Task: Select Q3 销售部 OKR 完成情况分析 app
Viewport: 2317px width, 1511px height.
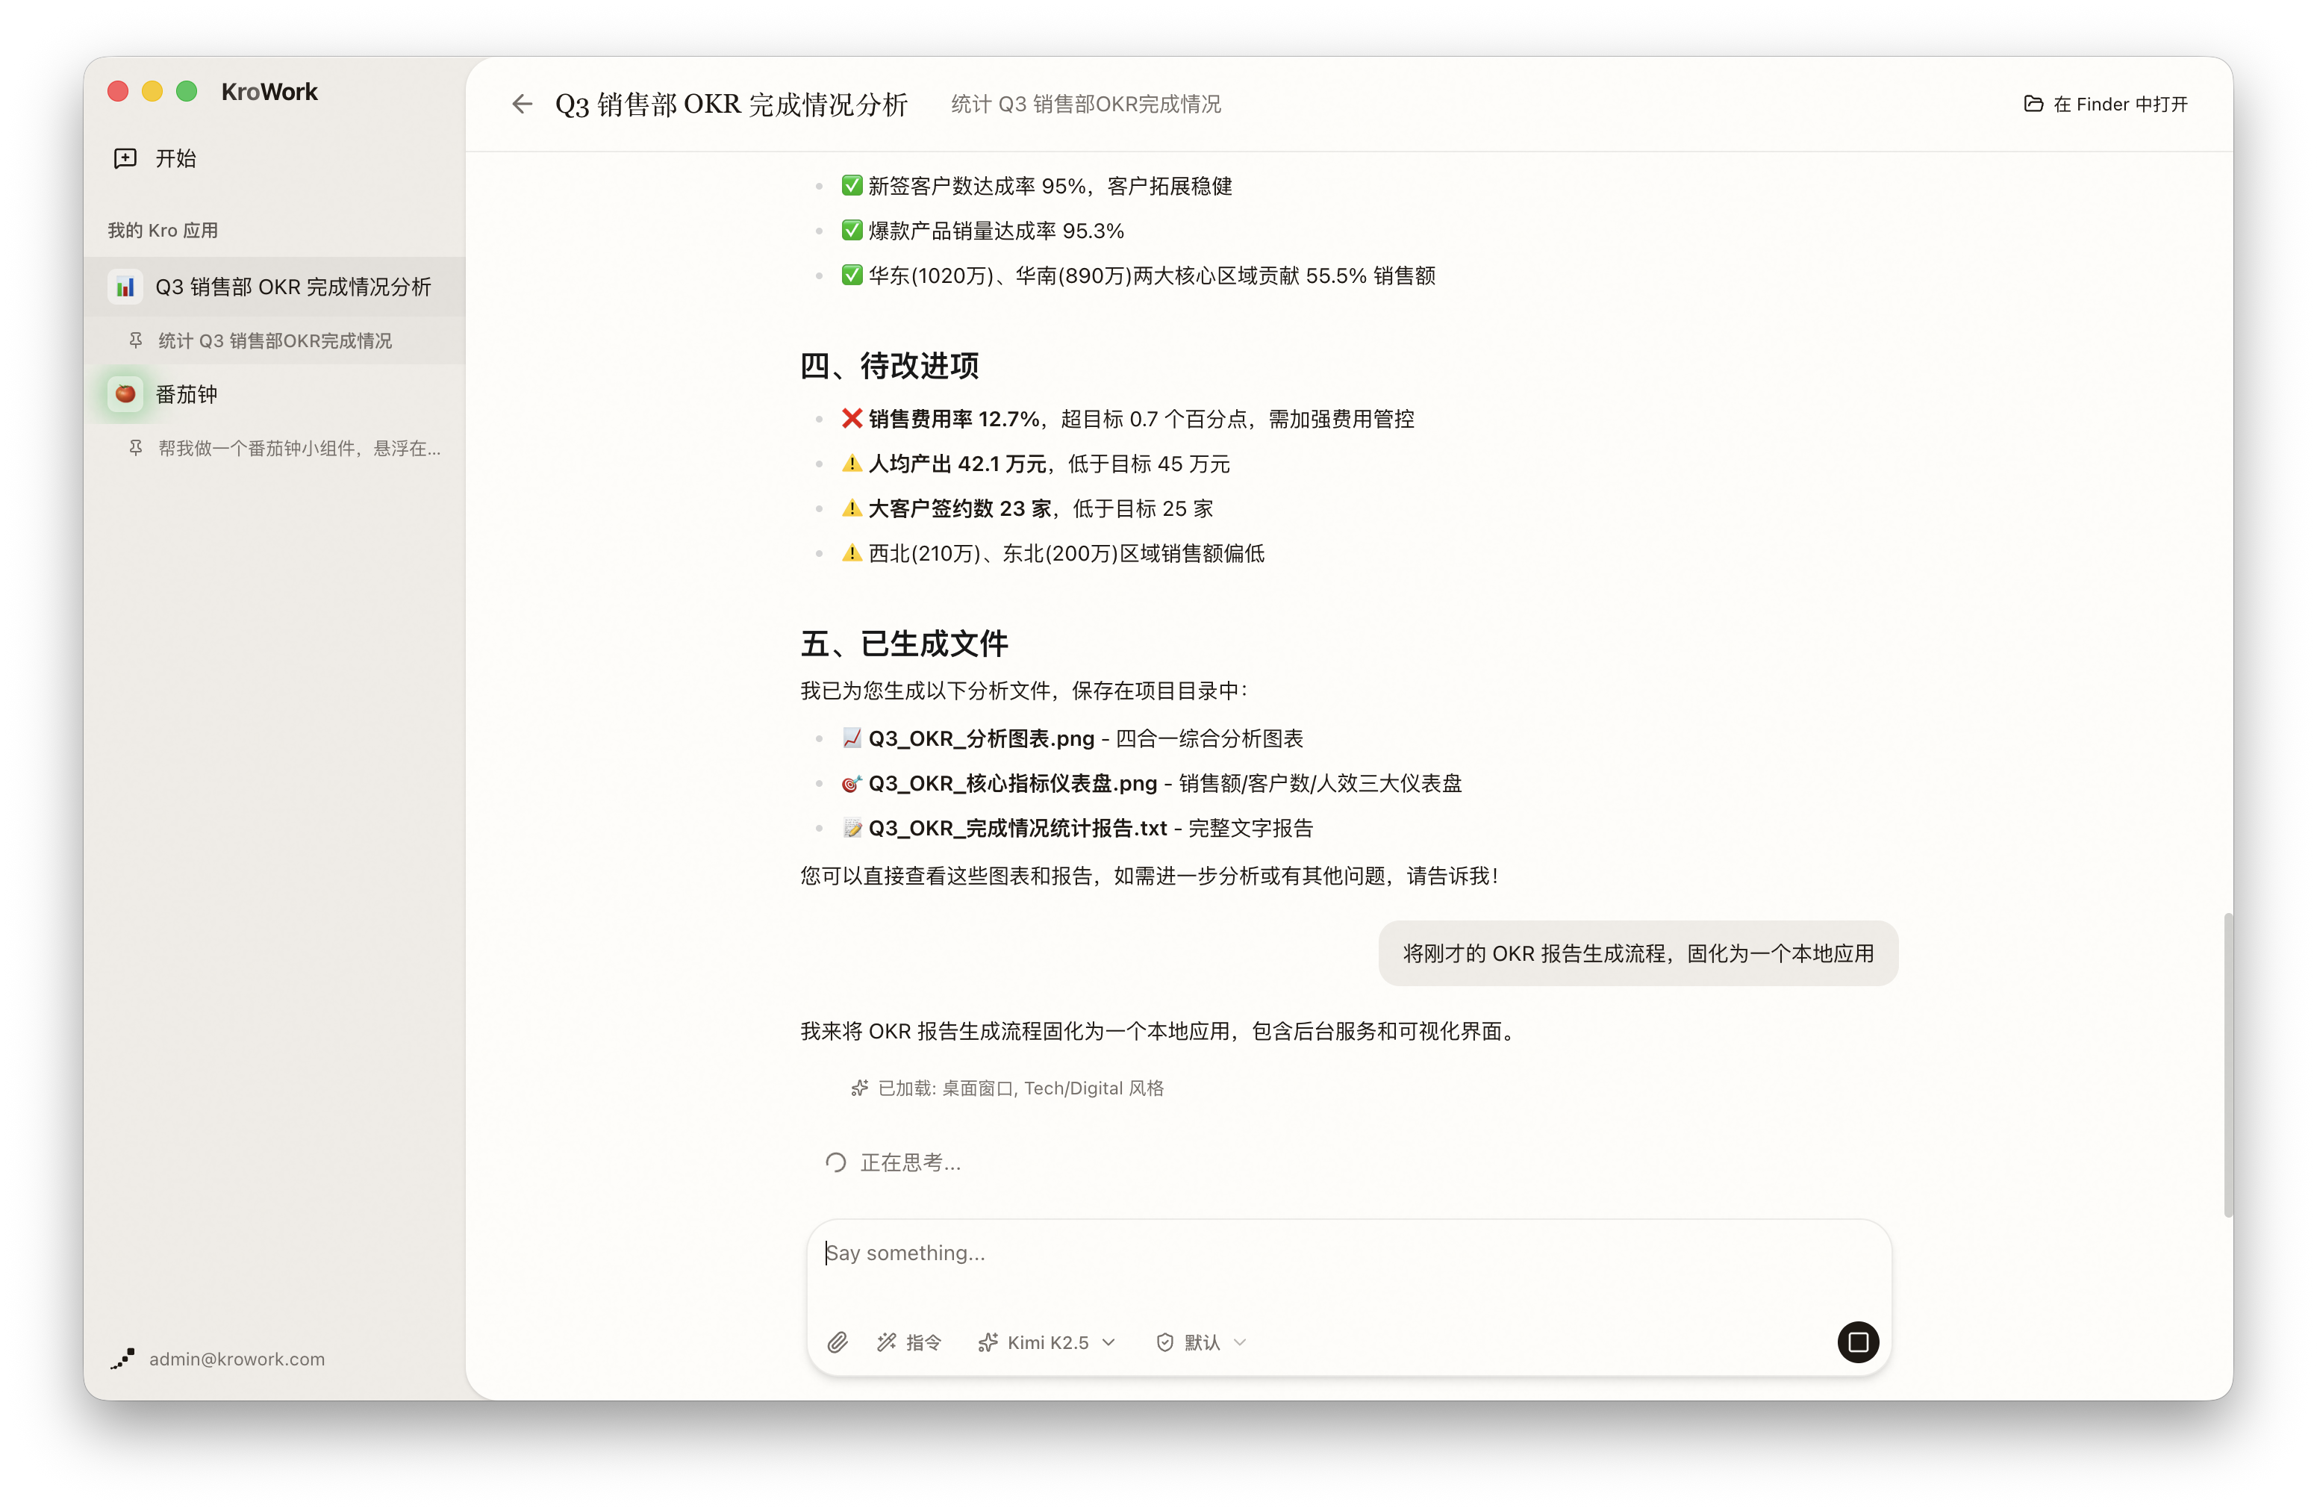Action: click(275, 286)
